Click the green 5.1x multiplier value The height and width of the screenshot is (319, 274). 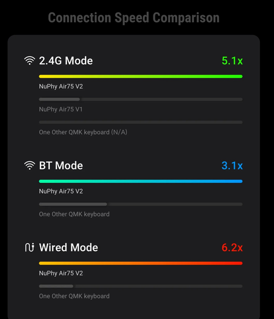[x=232, y=61]
